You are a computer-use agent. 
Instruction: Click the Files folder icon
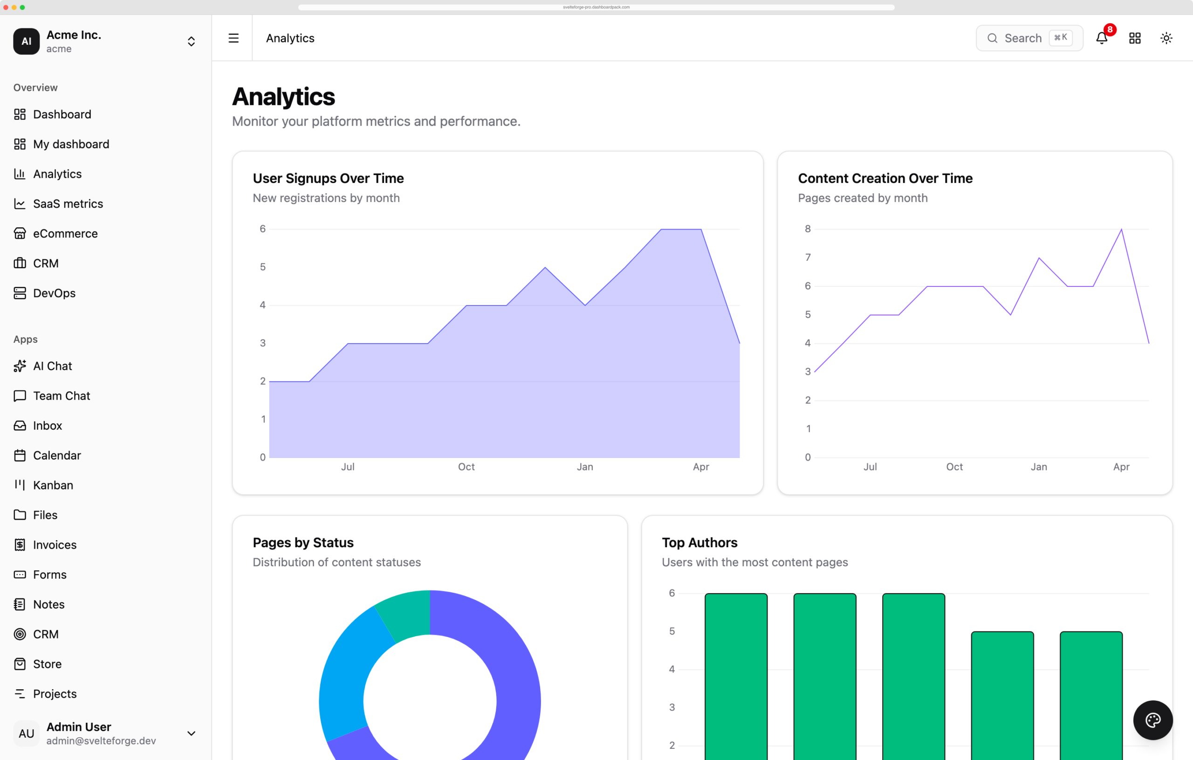tap(20, 515)
